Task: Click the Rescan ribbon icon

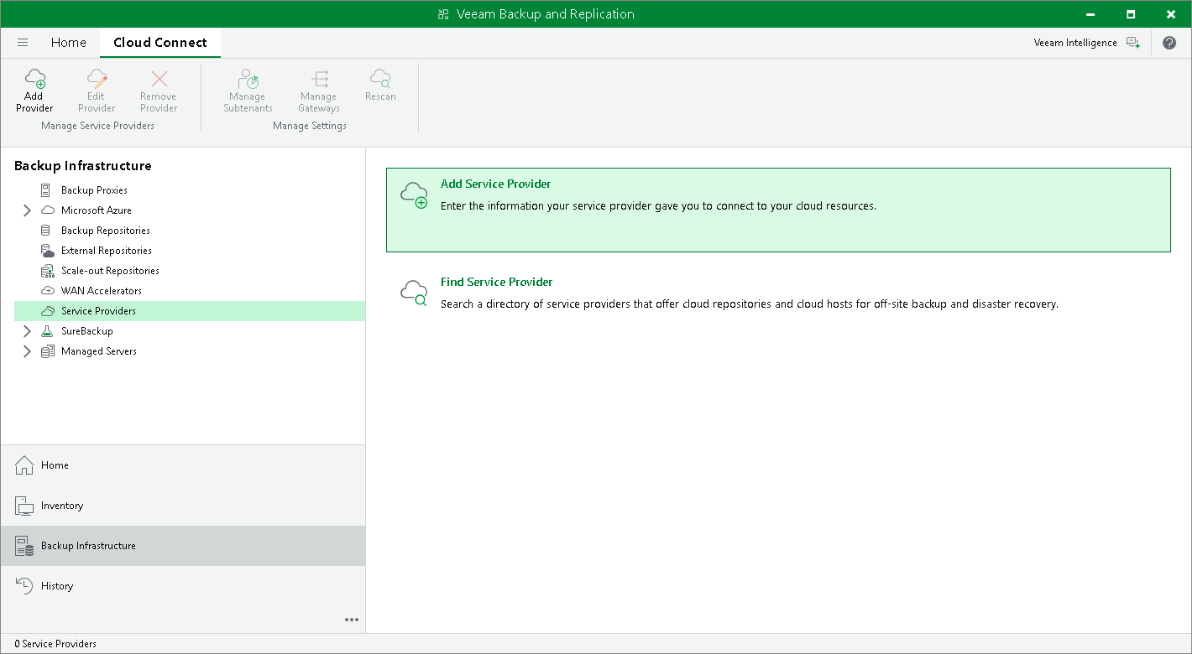Action: [380, 79]
